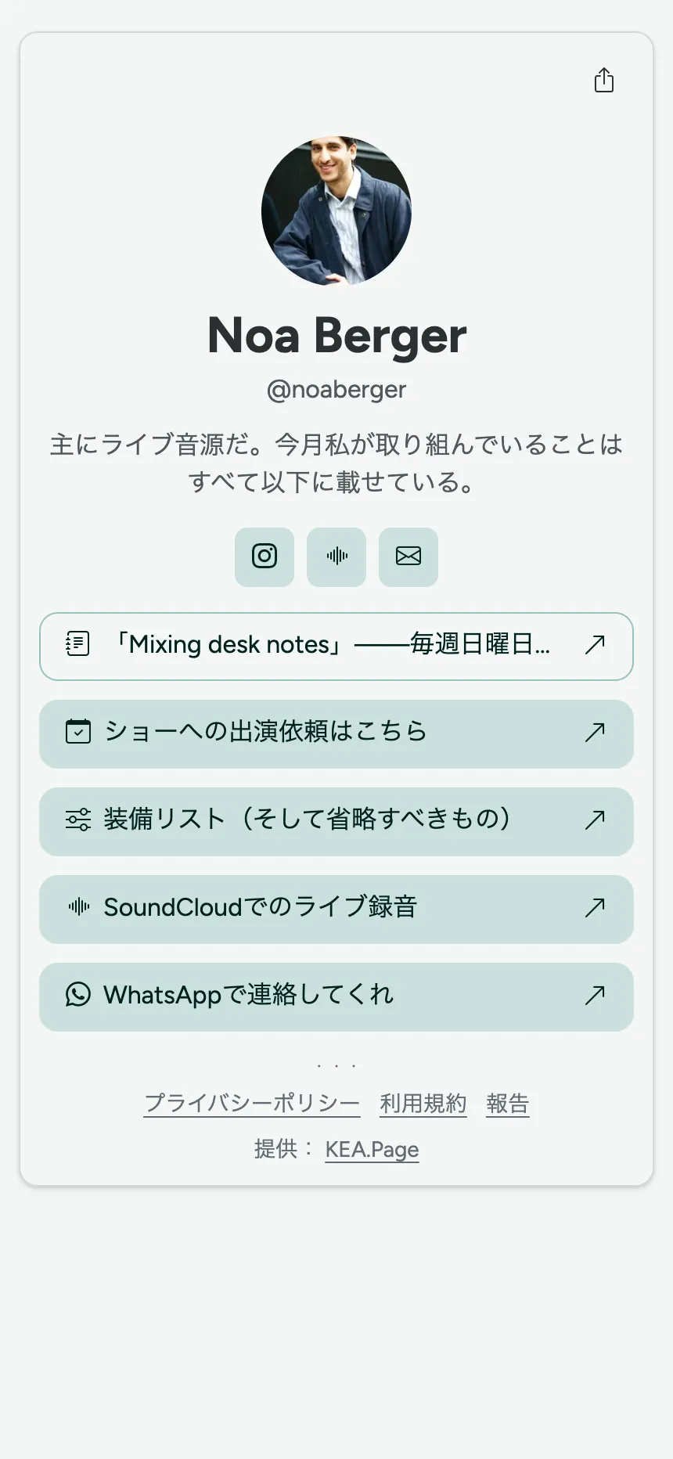Open the プライバシーポリシー footer link
The width and height of the screenshot is (673, 1459).
[252, 1104]
